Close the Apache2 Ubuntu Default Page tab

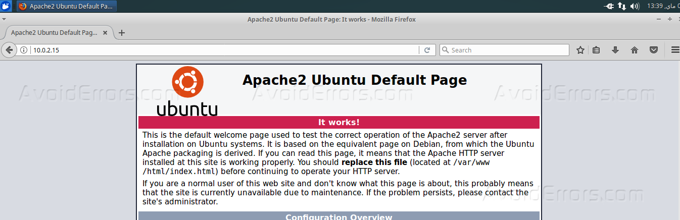point(105,33)
